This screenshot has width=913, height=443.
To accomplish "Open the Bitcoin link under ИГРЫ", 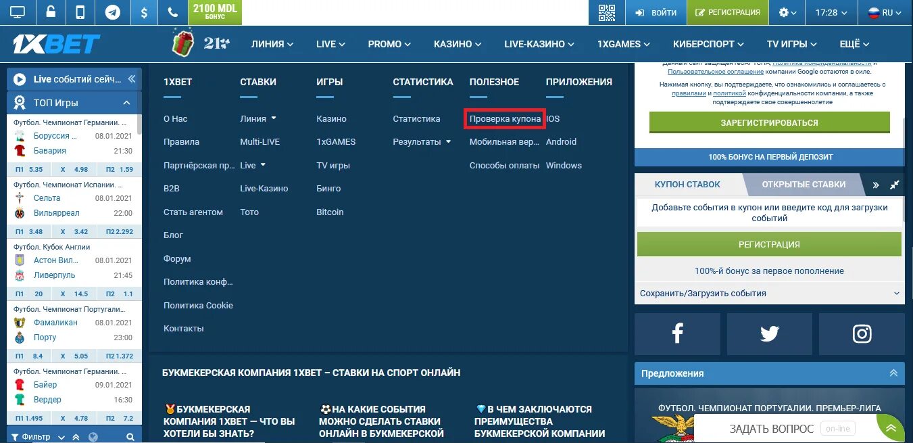I will click(x=330, y=212).
